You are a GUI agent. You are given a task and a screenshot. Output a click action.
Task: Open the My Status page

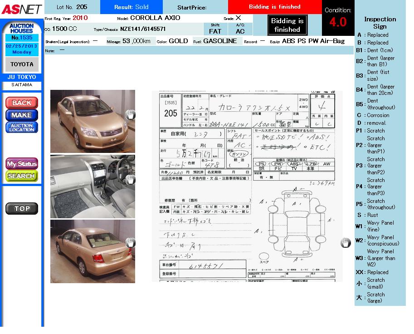(x=22, y=163)
